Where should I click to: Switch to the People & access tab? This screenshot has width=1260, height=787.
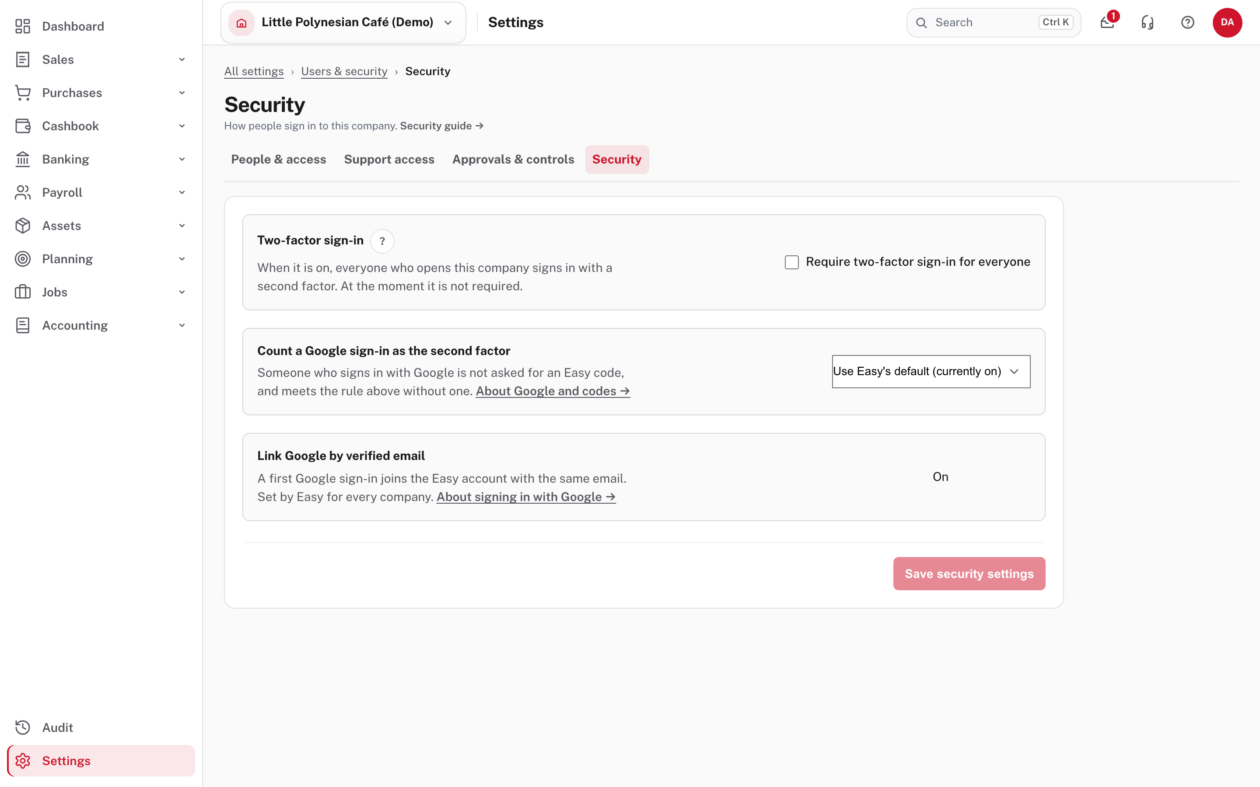coord(279,159)
